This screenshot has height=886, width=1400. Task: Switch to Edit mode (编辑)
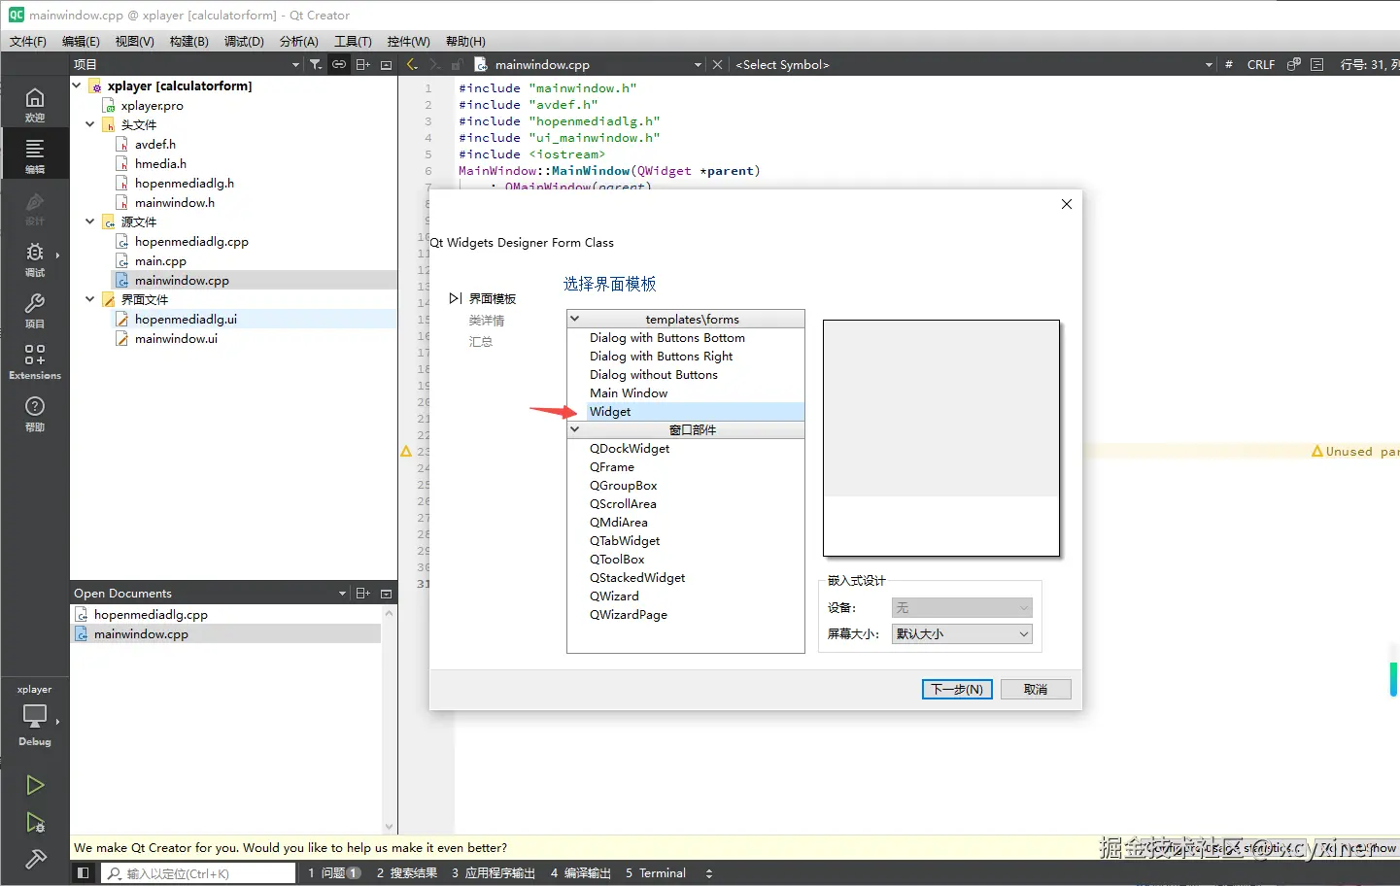[35, 155]
